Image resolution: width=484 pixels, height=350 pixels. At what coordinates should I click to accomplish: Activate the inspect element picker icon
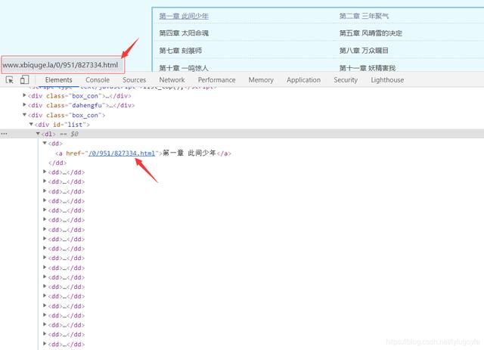tap(10, 80)
